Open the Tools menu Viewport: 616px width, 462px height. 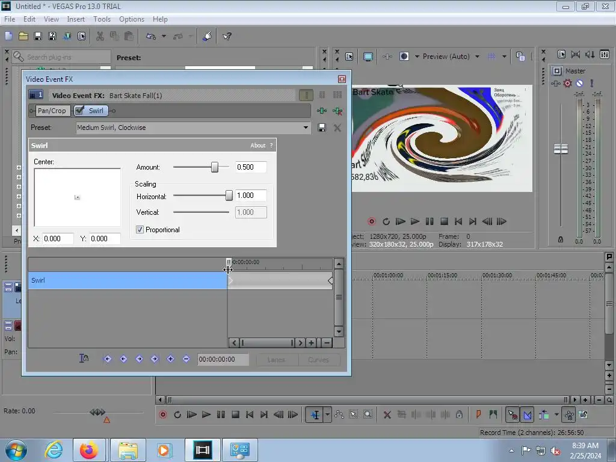point(102,19)
